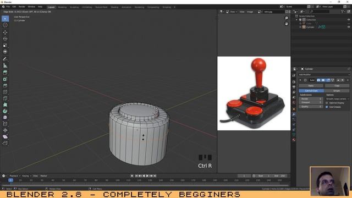Click the Viewport subdivisions value slider
Image resolution: width=352 pixels, height=198 pixels.
point(311,102)
